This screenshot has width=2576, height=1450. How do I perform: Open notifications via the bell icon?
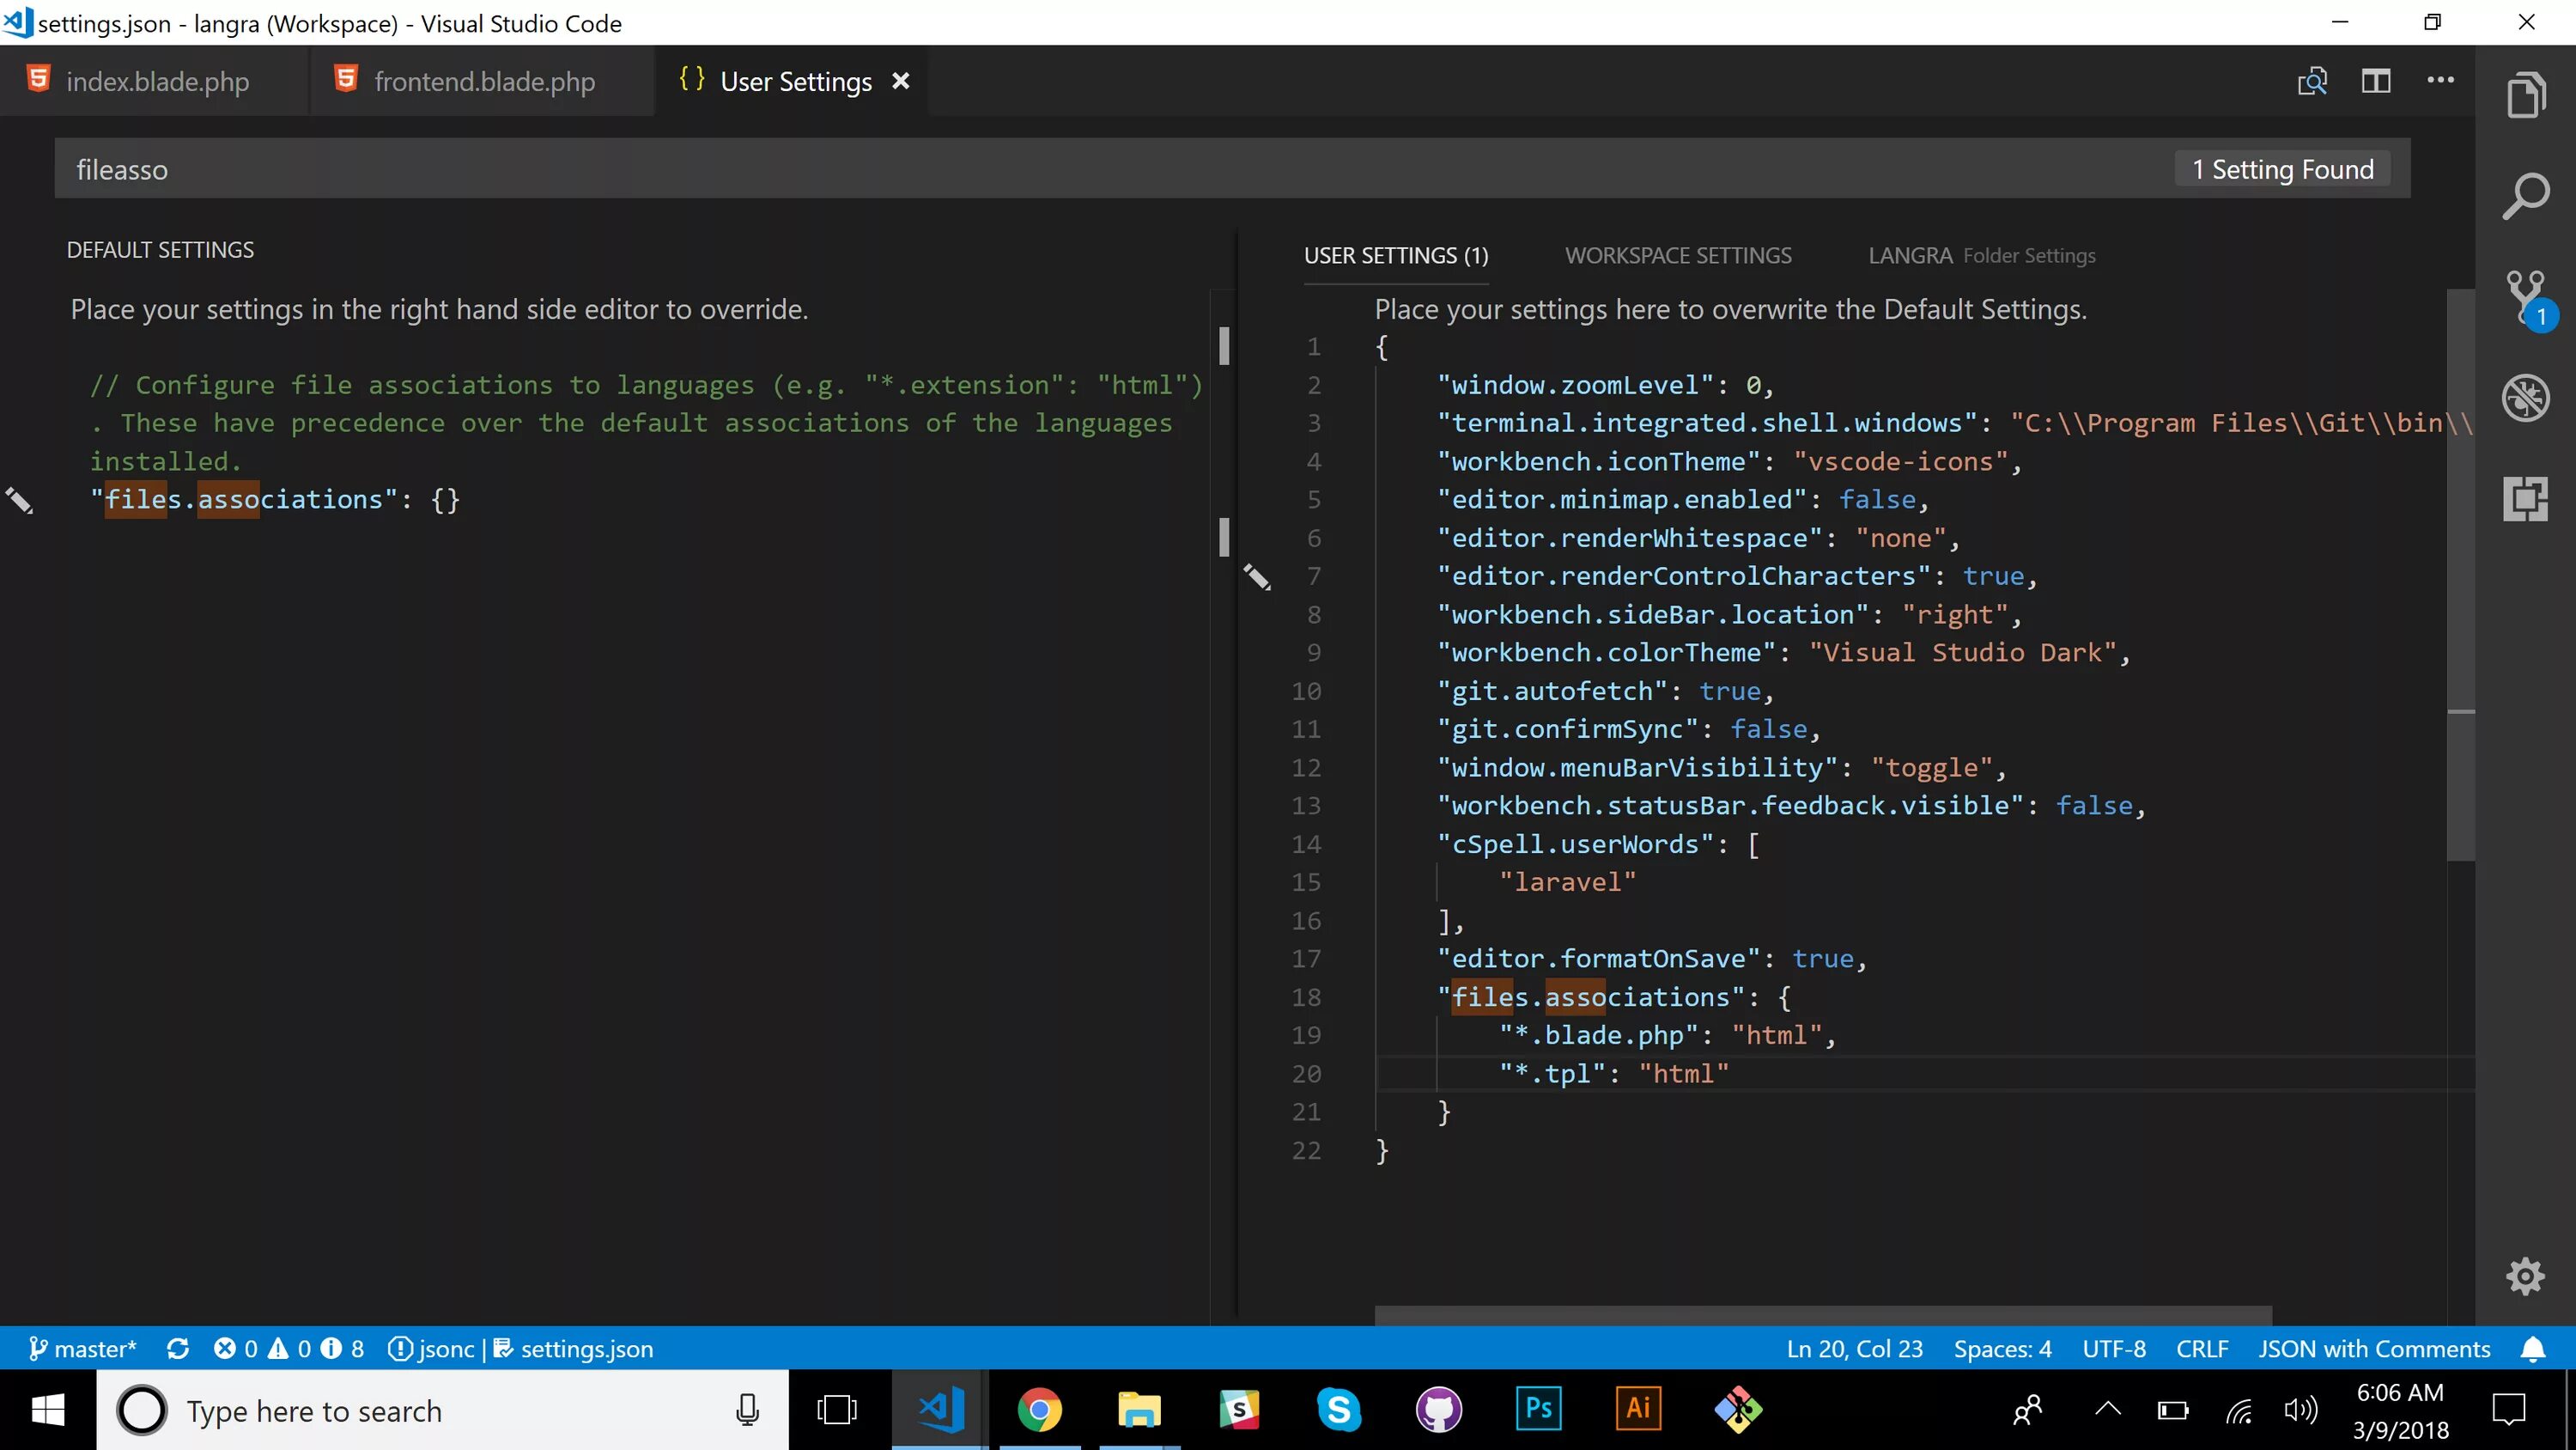tap(2533, 1349)
